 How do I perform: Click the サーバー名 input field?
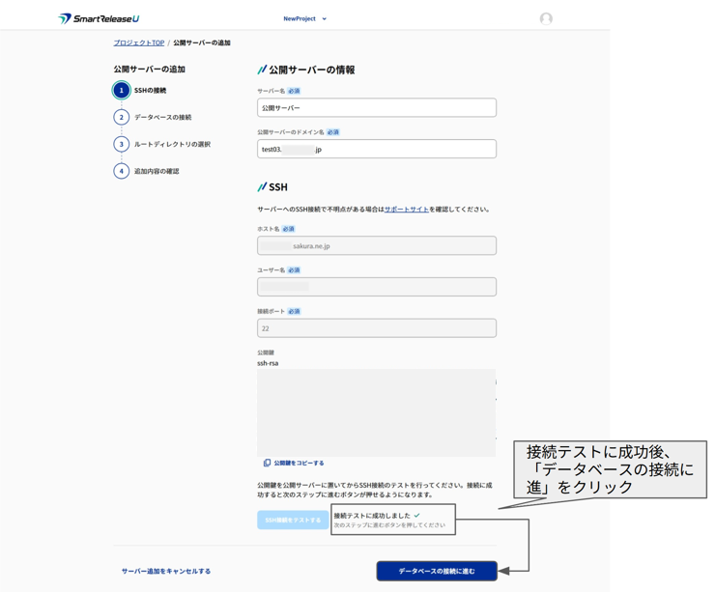point(376,108)
